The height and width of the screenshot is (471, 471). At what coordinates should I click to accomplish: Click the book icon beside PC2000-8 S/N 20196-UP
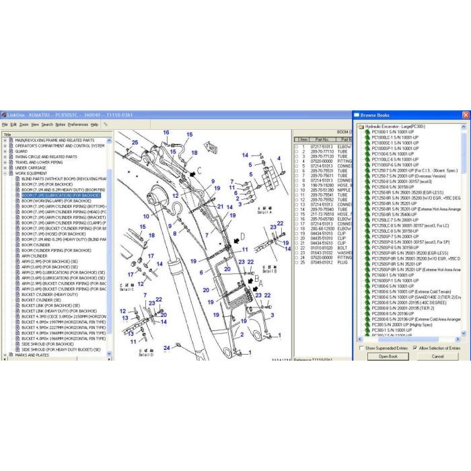[x=367, y=314]
